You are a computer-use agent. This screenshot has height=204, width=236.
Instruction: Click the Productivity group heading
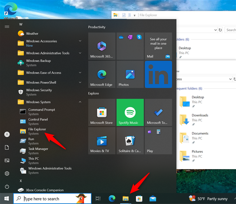click(97, 27)
